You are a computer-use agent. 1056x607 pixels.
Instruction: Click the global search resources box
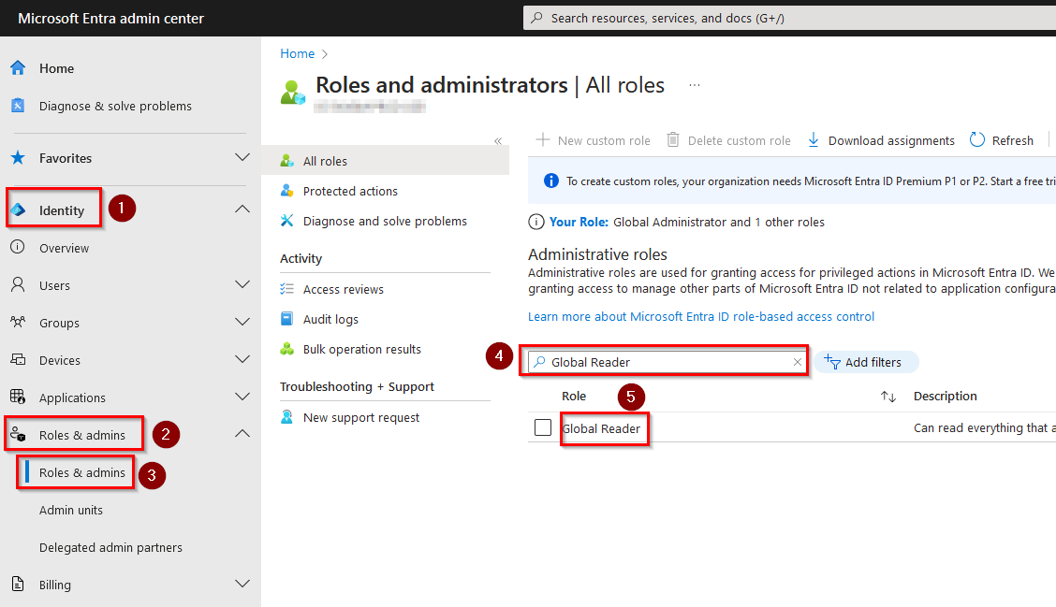789,18
